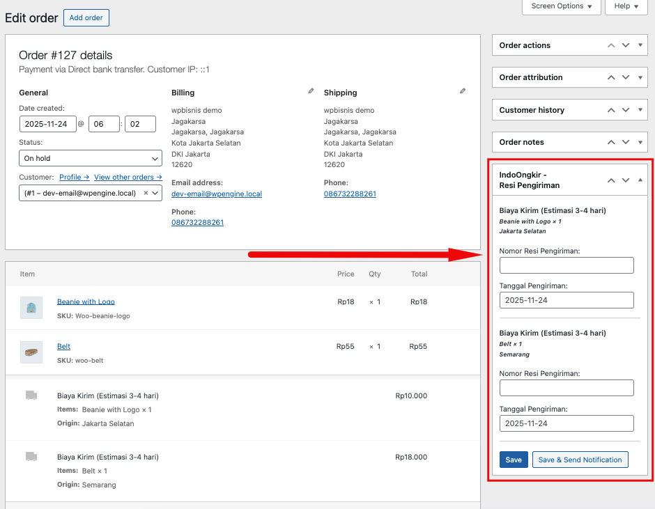The width and height of the screenshot is (655, 509).
Task: Click Beanie with Logo product thumbnail
Action: coord(31,308)
